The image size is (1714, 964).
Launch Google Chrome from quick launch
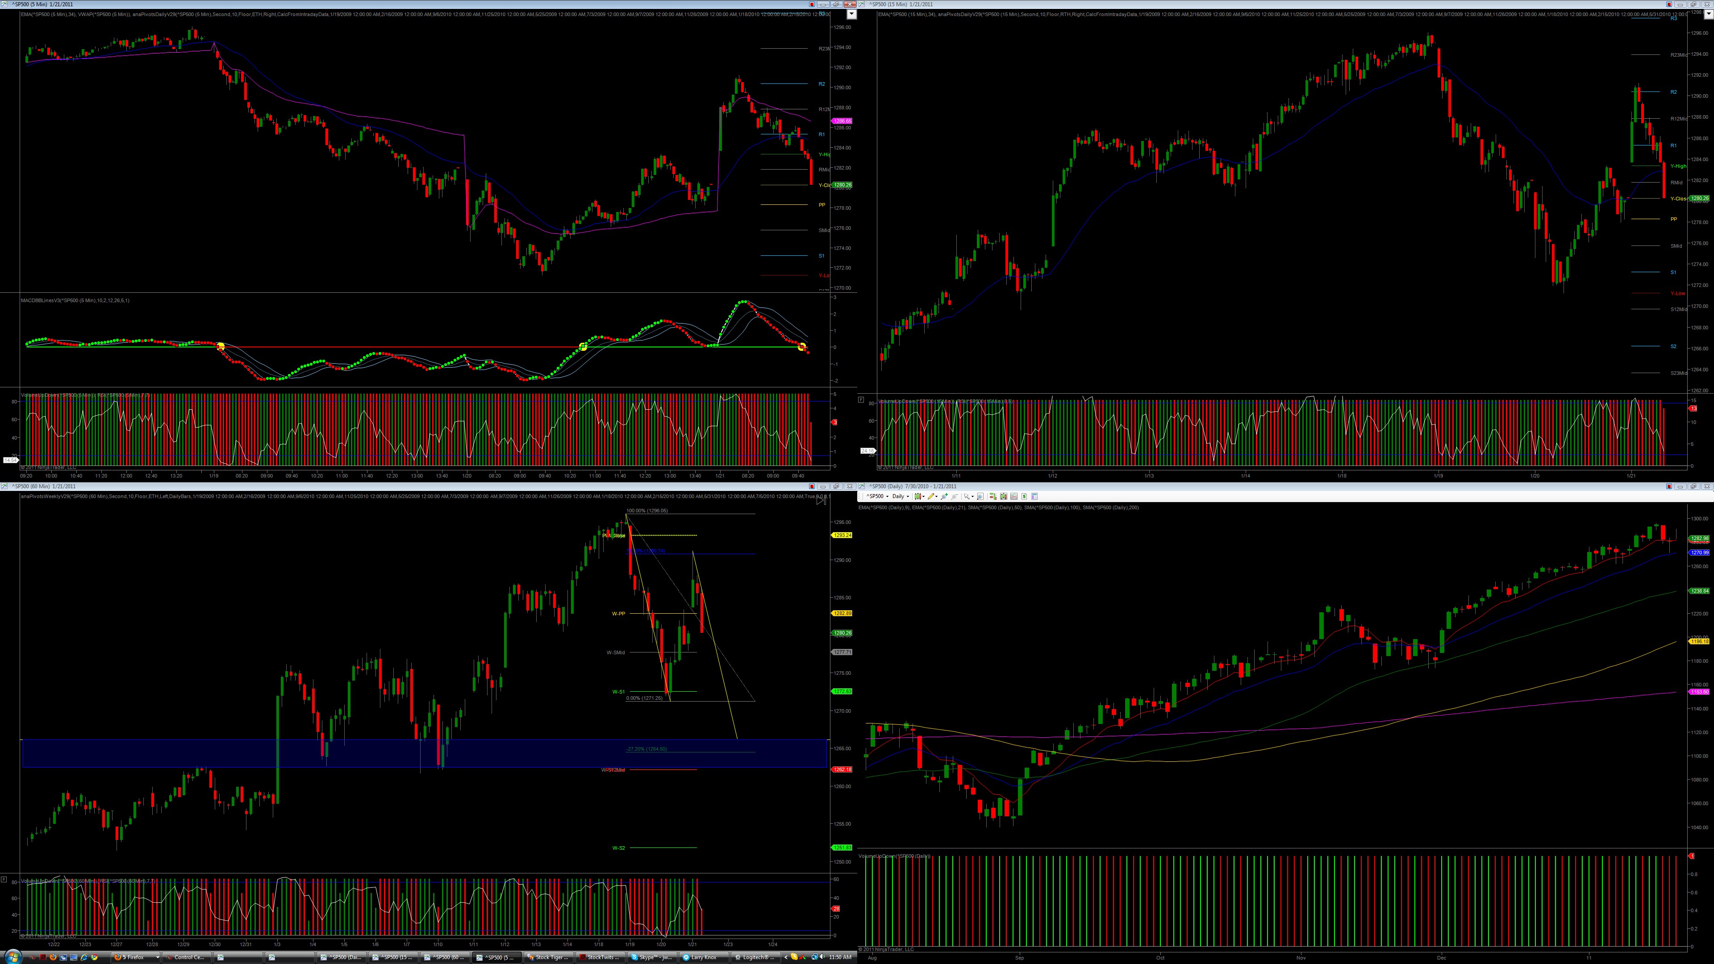tap(95, 957)
